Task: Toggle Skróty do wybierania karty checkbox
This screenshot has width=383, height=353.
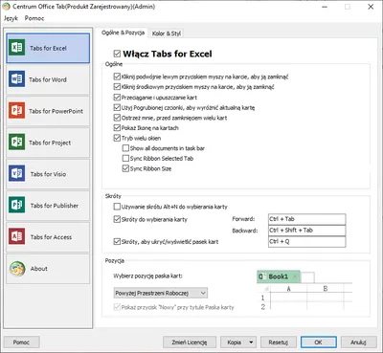Action: pyautogui.click(x=117, y=219)
